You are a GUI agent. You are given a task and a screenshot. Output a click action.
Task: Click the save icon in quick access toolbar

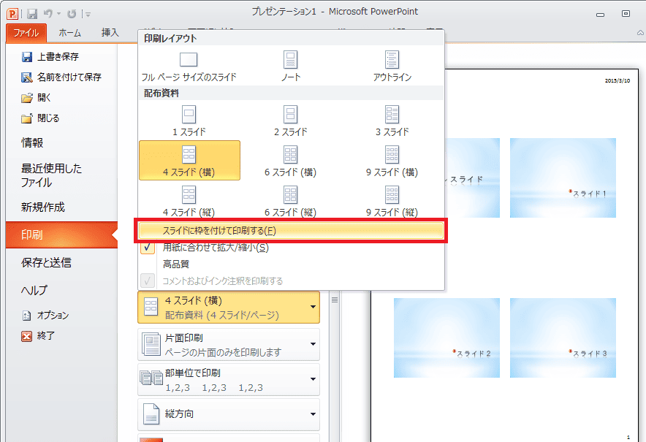(31, 13)
